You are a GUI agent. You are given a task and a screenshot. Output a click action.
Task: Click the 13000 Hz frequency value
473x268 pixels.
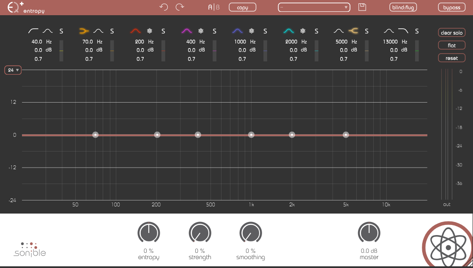pos(390,41)
